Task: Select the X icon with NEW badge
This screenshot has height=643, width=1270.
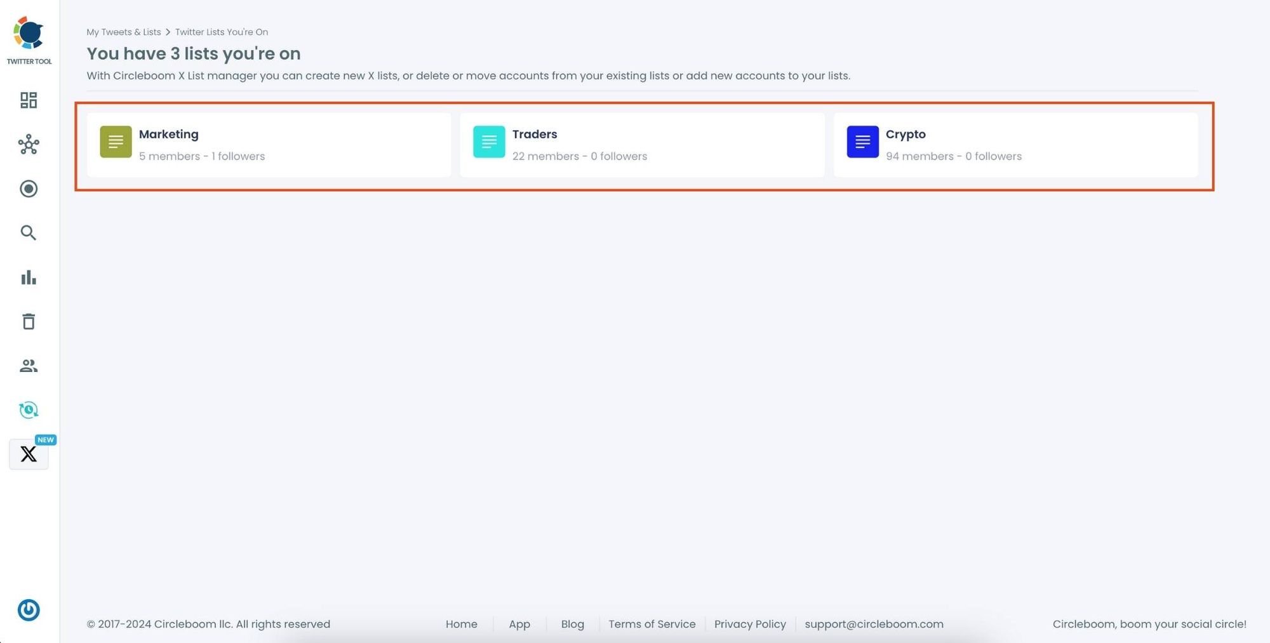Action: coord(29,454)
